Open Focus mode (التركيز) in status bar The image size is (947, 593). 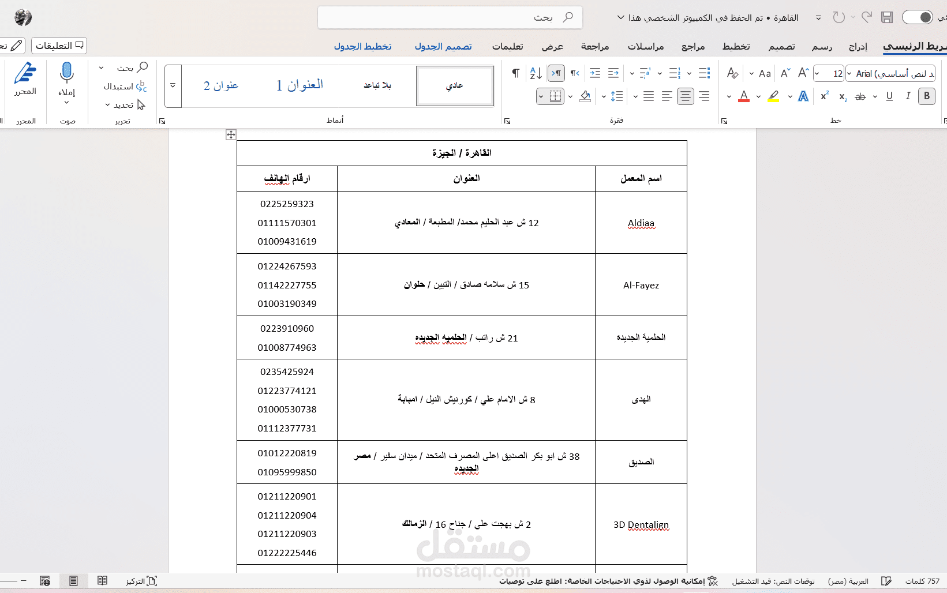[141, 581]
